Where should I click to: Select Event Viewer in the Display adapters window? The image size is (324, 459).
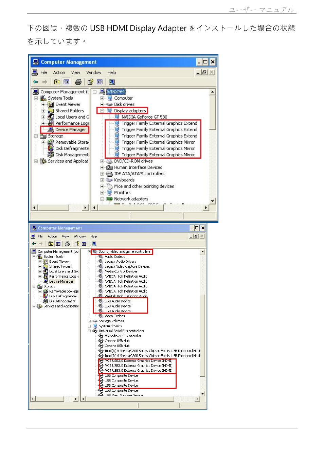[x=68, y=104]
